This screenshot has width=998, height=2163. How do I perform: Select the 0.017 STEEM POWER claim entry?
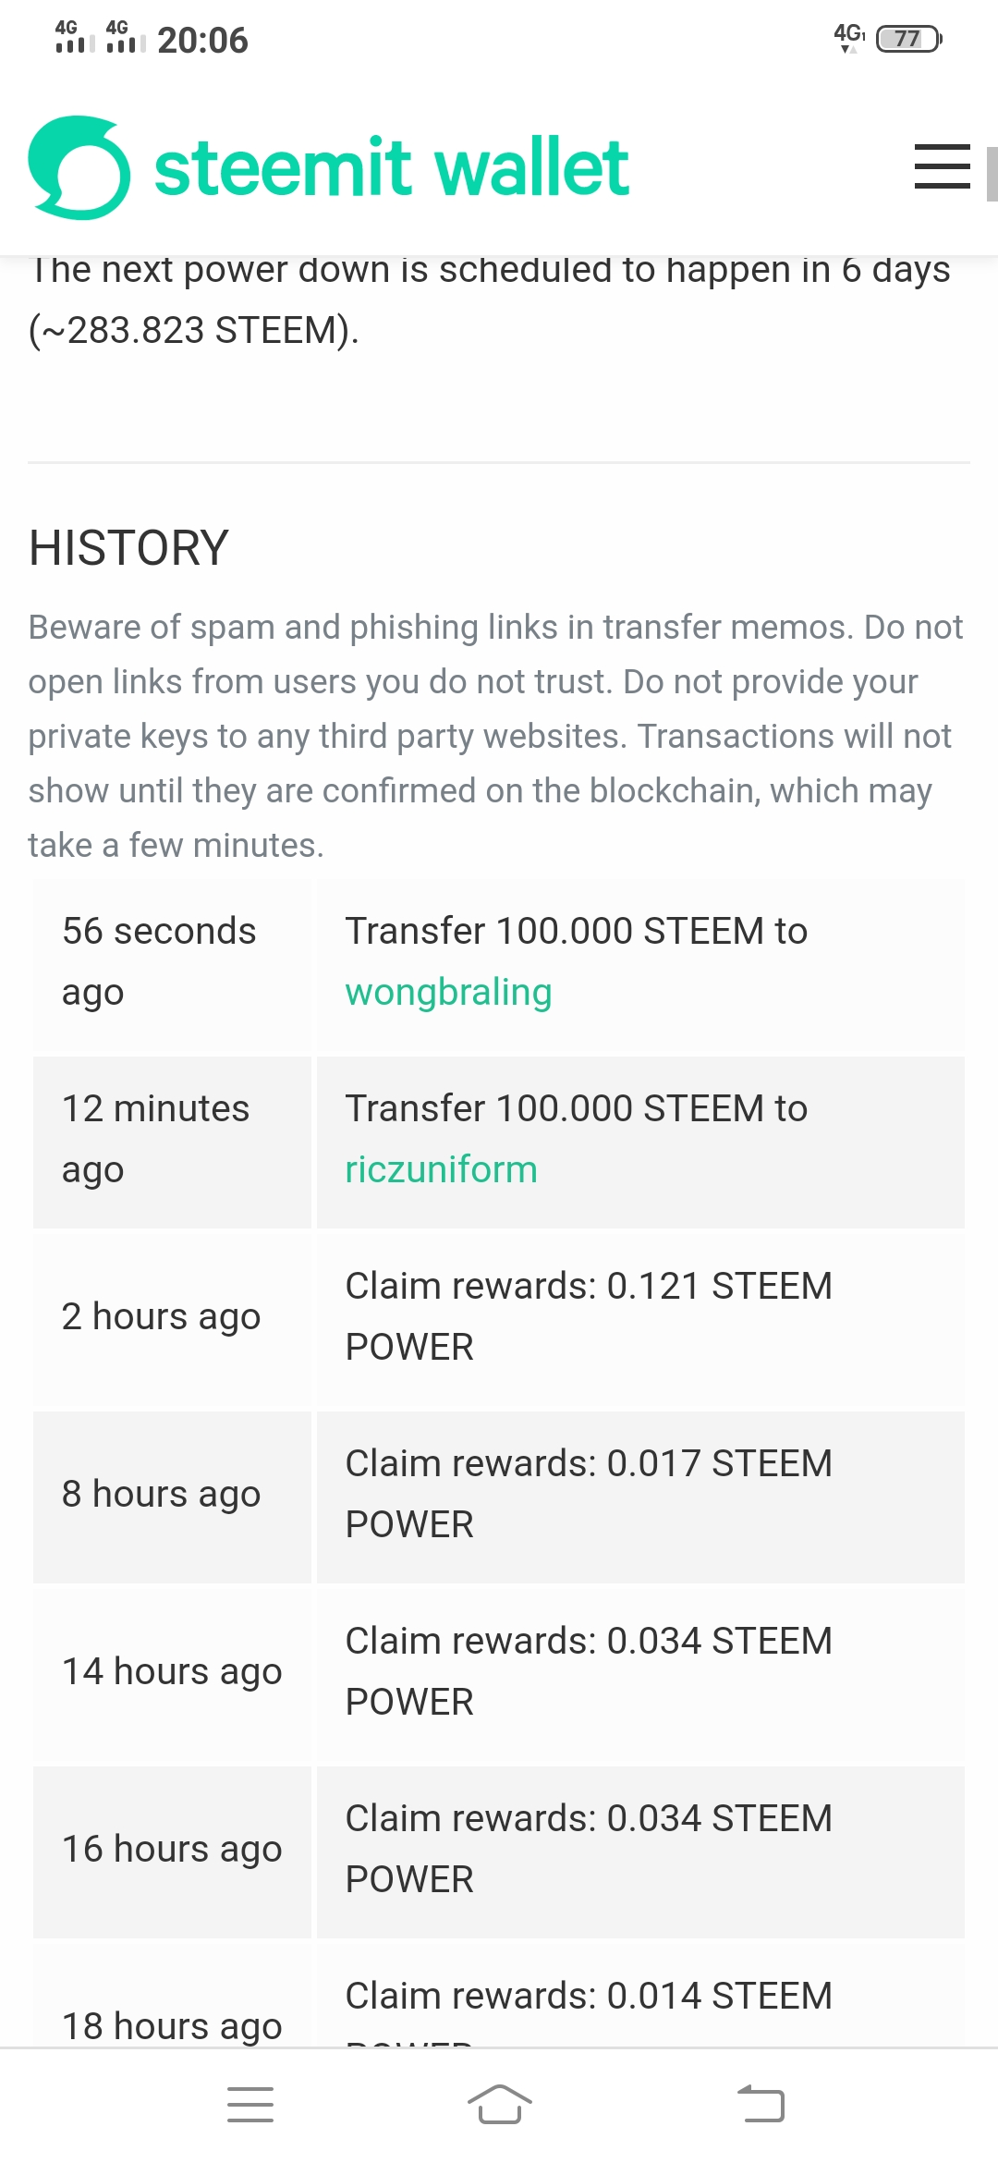(x=640, y=1495)
